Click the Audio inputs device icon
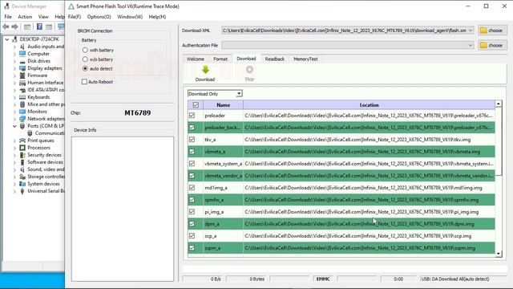Screen dimensions: 513x289 click(x=22, y=47)
